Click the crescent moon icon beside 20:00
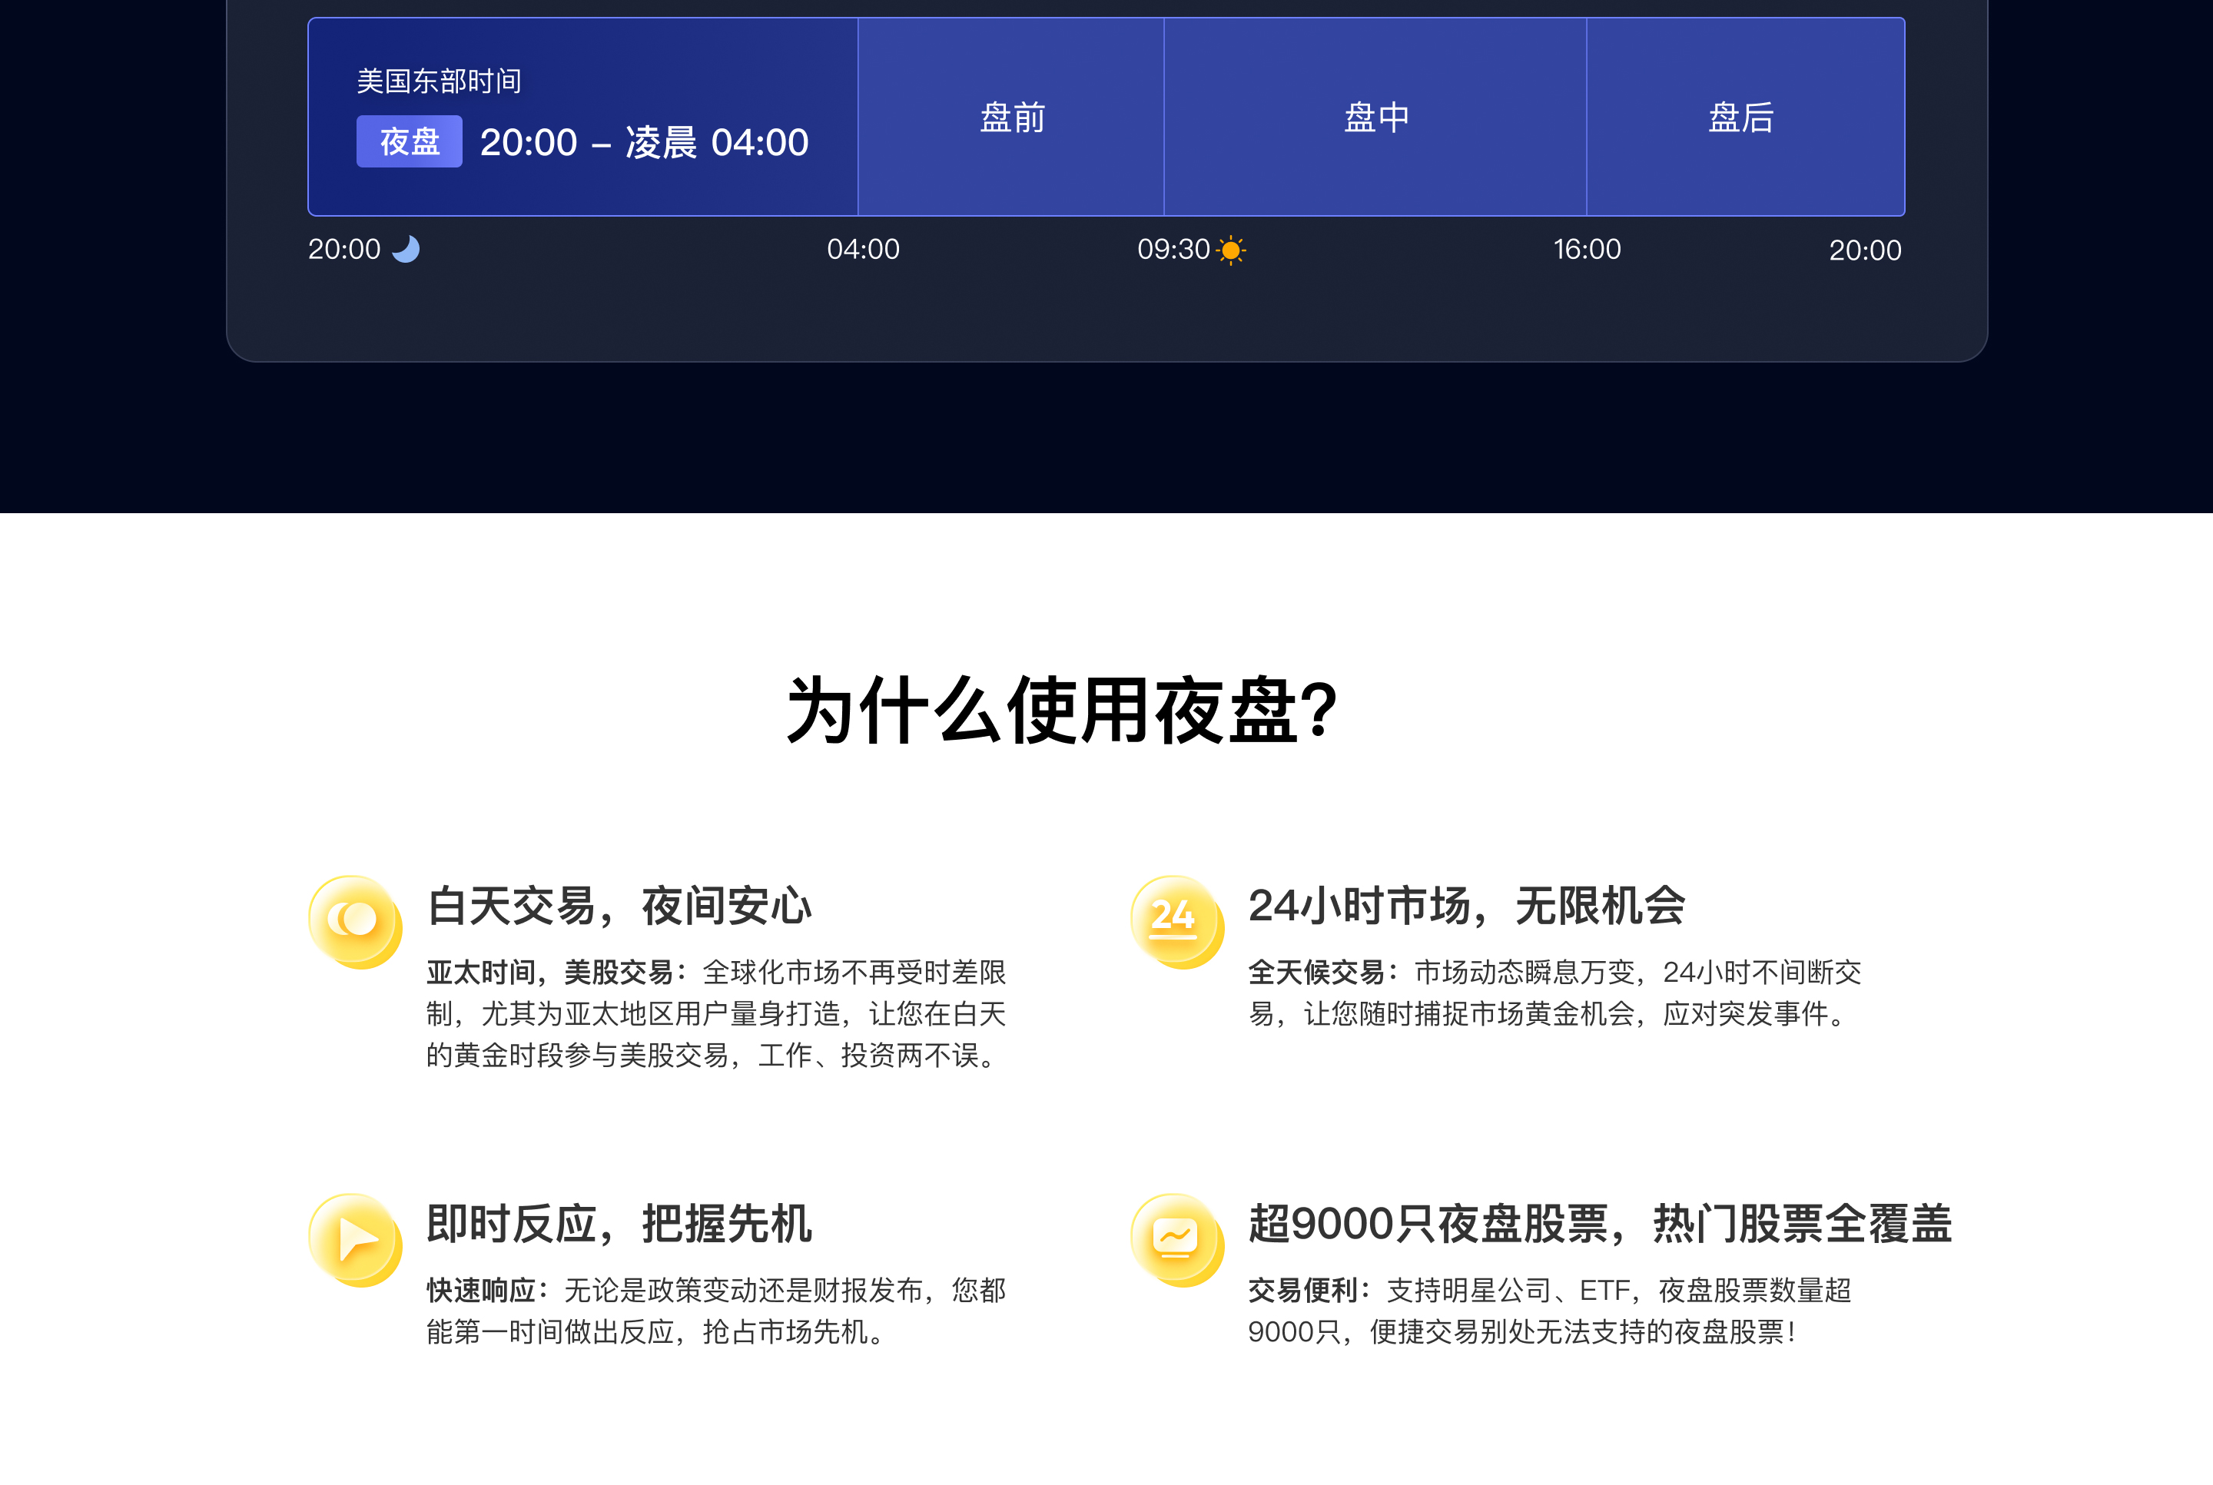The height and width of the screenshot is (1485, 2213). click(406, 249)
